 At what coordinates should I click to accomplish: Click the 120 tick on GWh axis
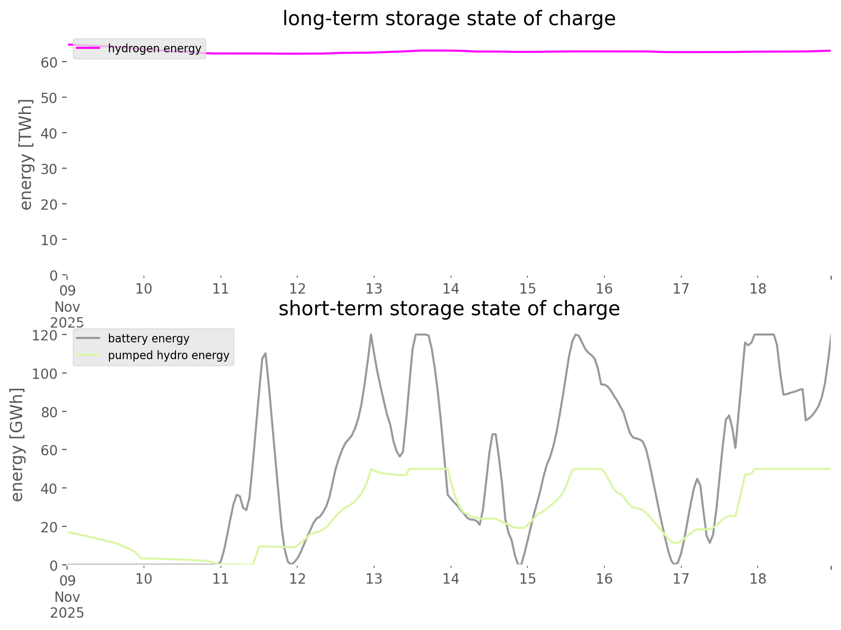pos(45,335)
